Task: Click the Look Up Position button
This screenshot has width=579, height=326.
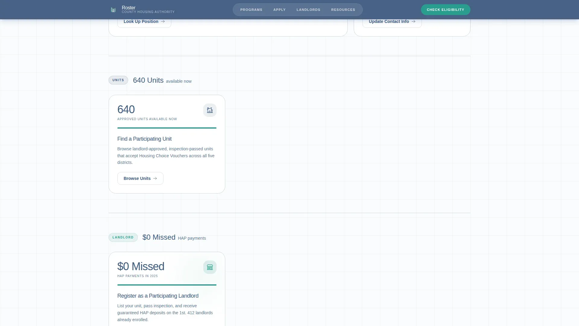Action: tap(144, 22)
